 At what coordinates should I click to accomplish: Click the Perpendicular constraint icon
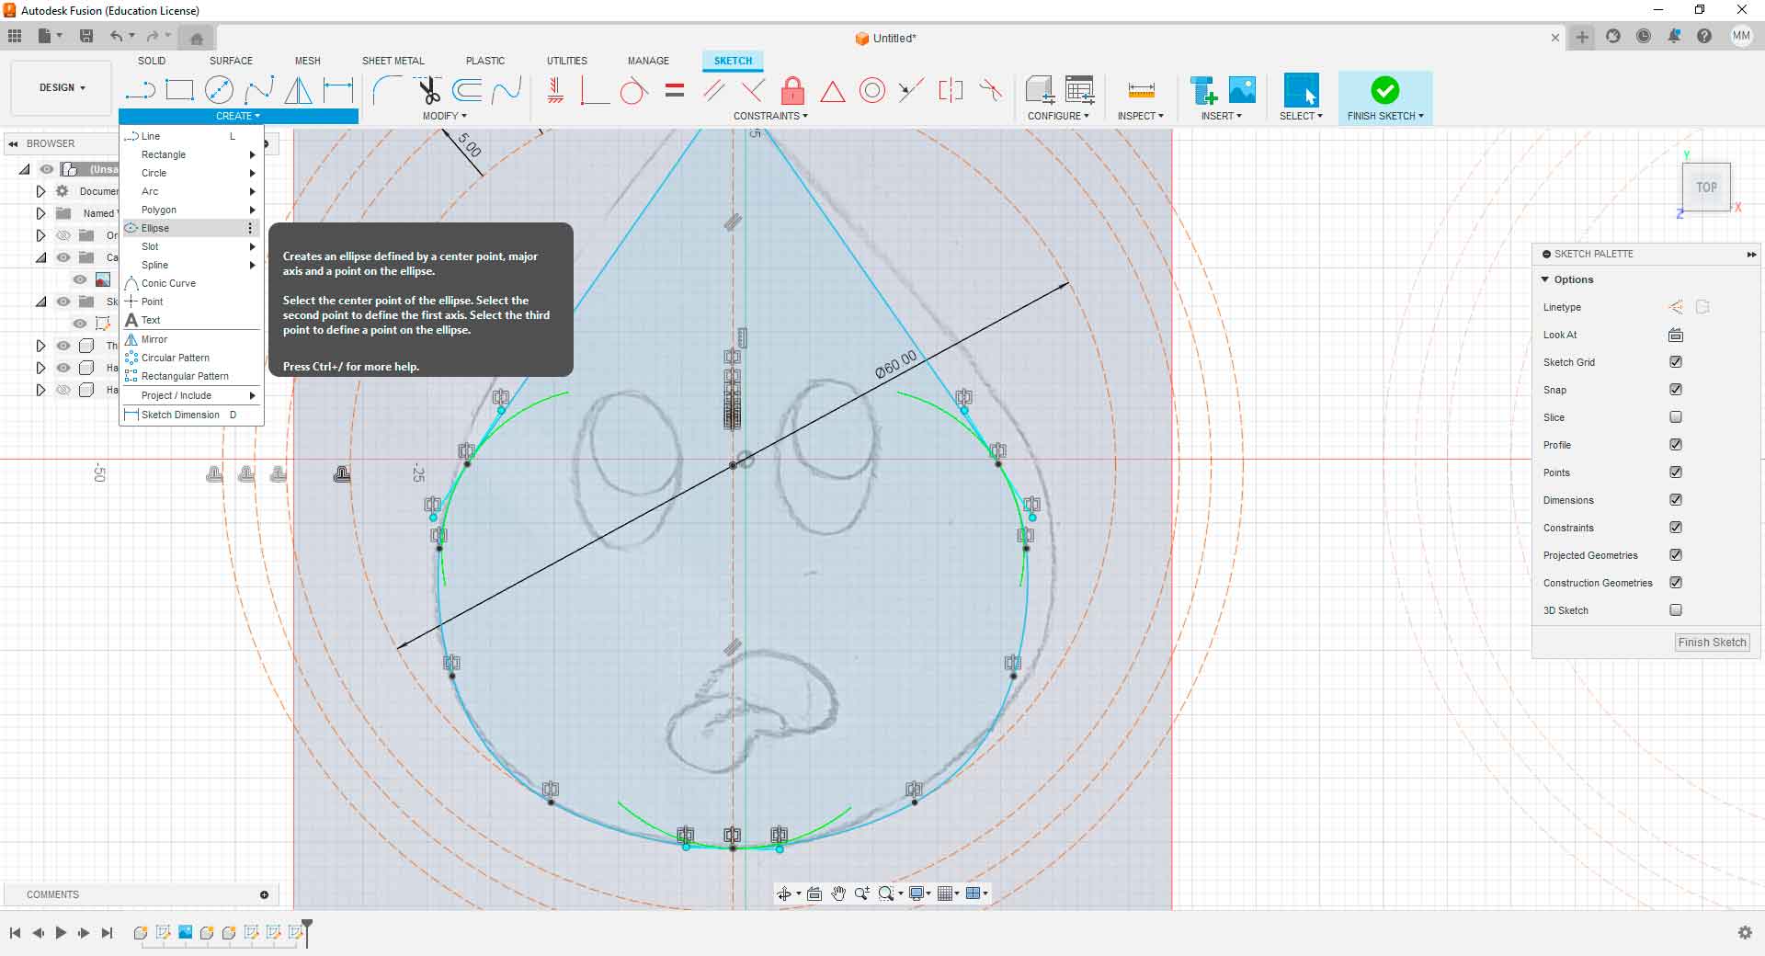[x=753, y=90]
